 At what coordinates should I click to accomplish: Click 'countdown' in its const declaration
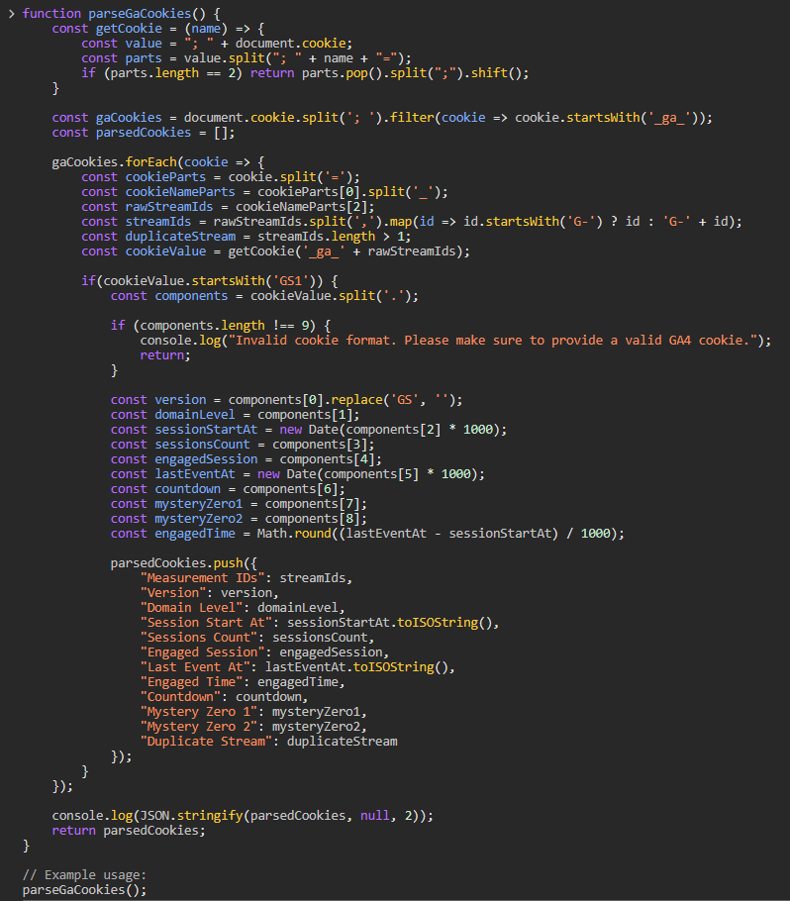tap(188, 489)
